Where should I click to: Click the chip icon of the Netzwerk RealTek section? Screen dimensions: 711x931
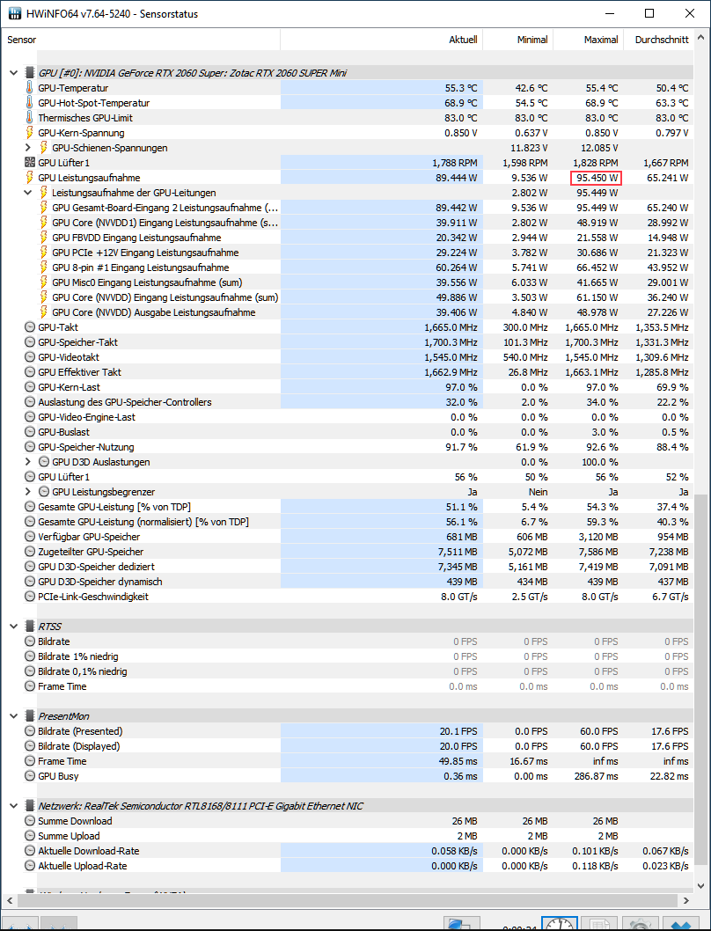30,806
